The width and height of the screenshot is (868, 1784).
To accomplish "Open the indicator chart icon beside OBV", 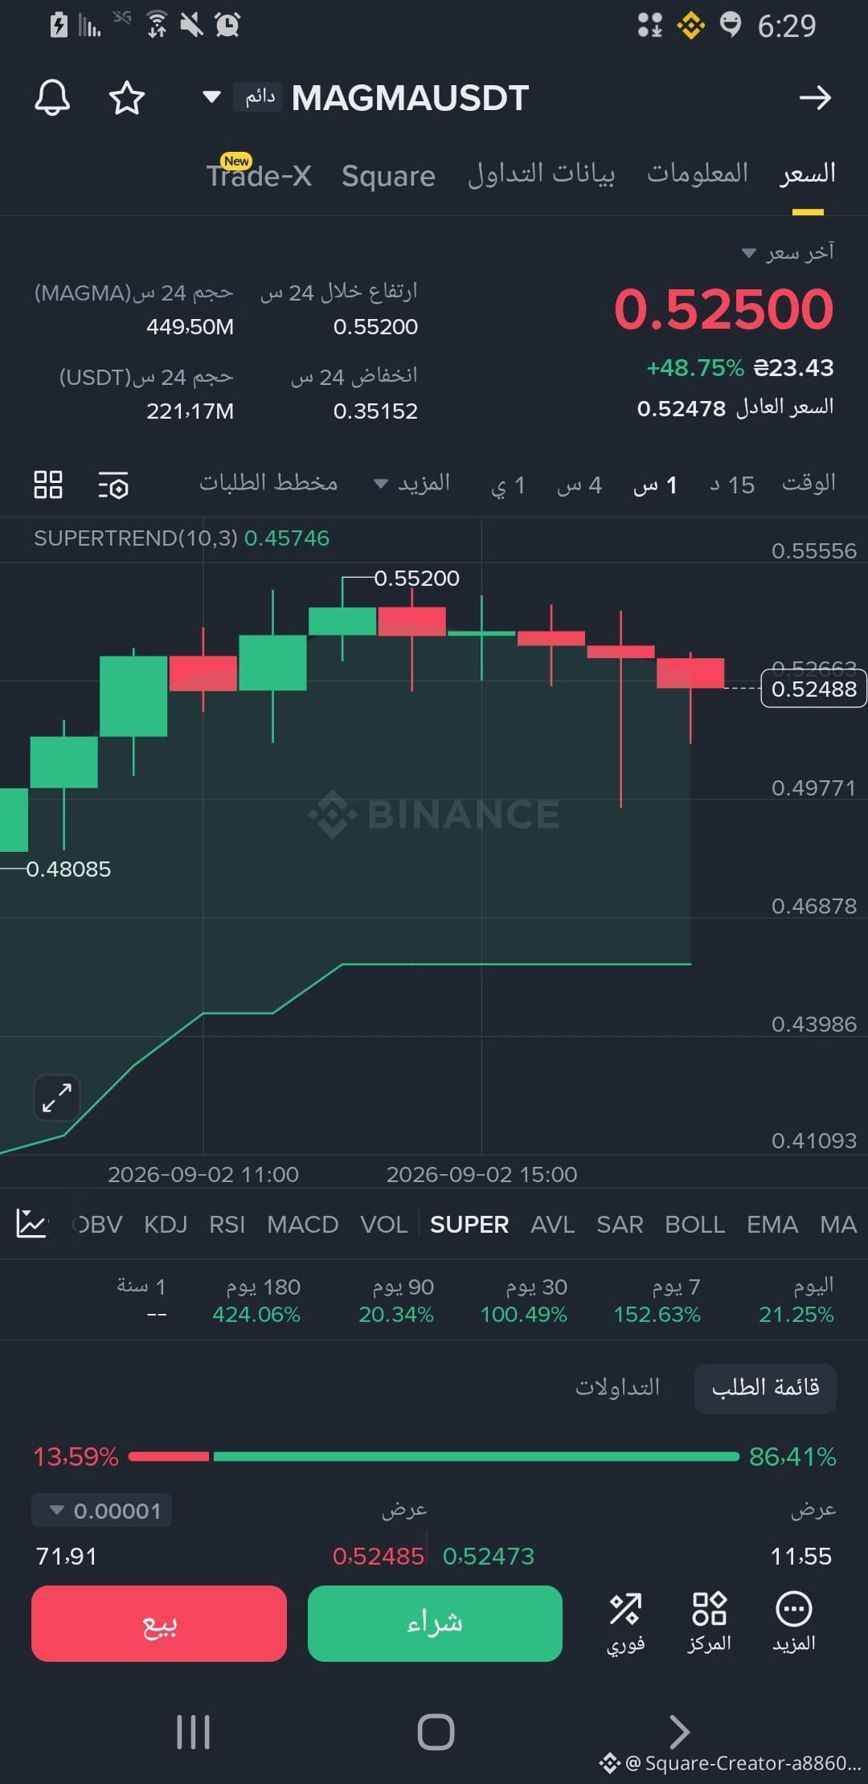I will (x=32, y=1224).
